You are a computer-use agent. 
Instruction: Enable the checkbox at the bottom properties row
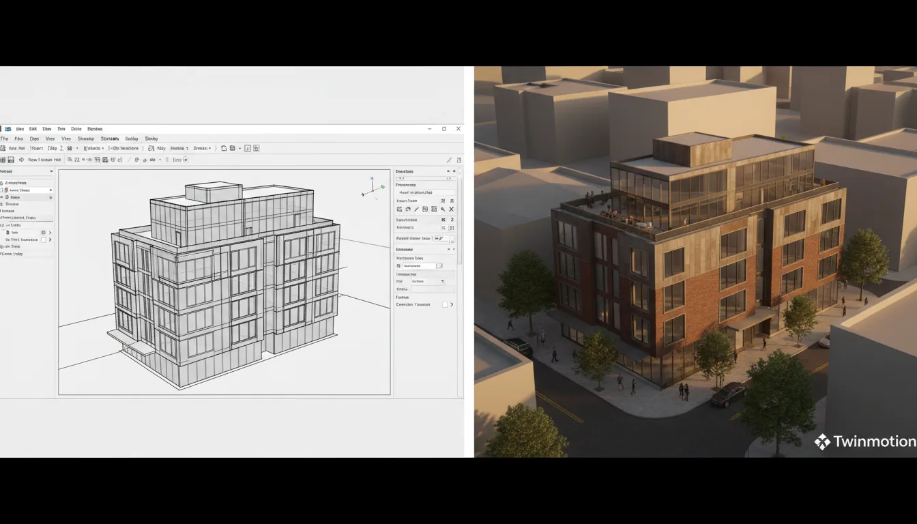[x=446, y=304]
